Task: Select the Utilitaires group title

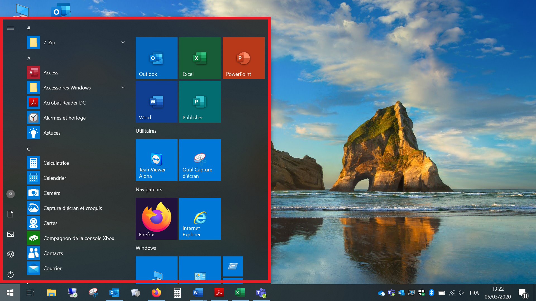Action: coord(146,131)
